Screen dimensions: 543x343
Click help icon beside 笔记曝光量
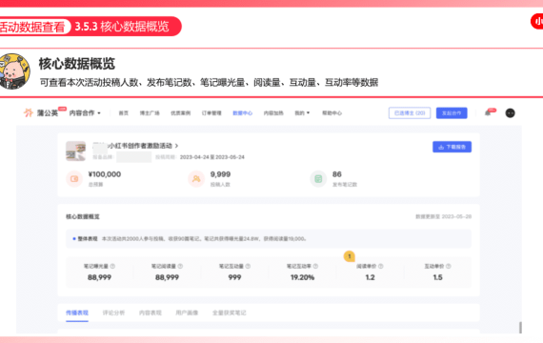[x=112, y=266]
